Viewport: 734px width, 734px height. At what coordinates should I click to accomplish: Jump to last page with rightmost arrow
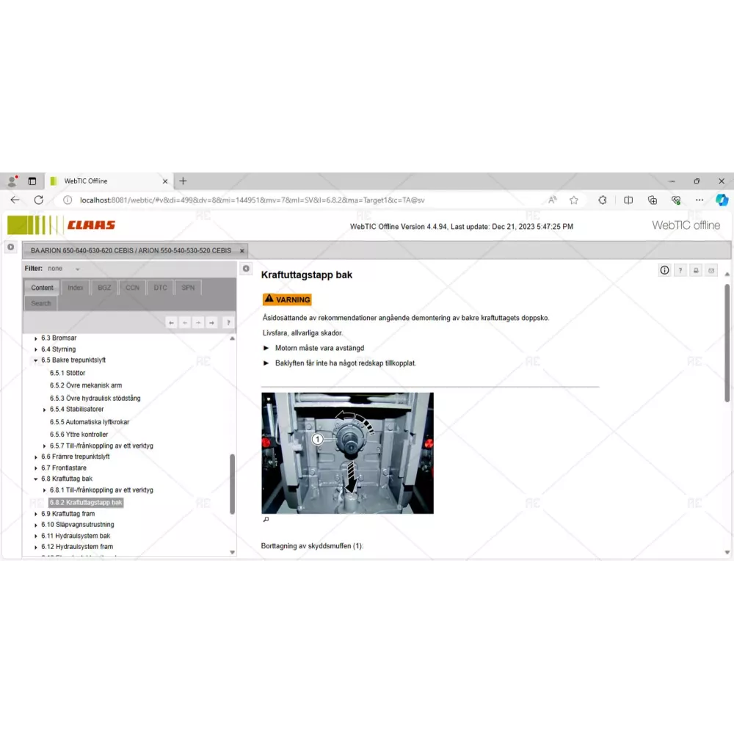pyautogui.click(x=211, y=322)
